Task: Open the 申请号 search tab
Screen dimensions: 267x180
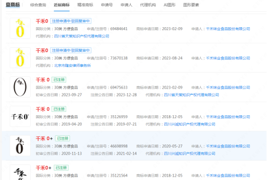Action: [107, 5]
